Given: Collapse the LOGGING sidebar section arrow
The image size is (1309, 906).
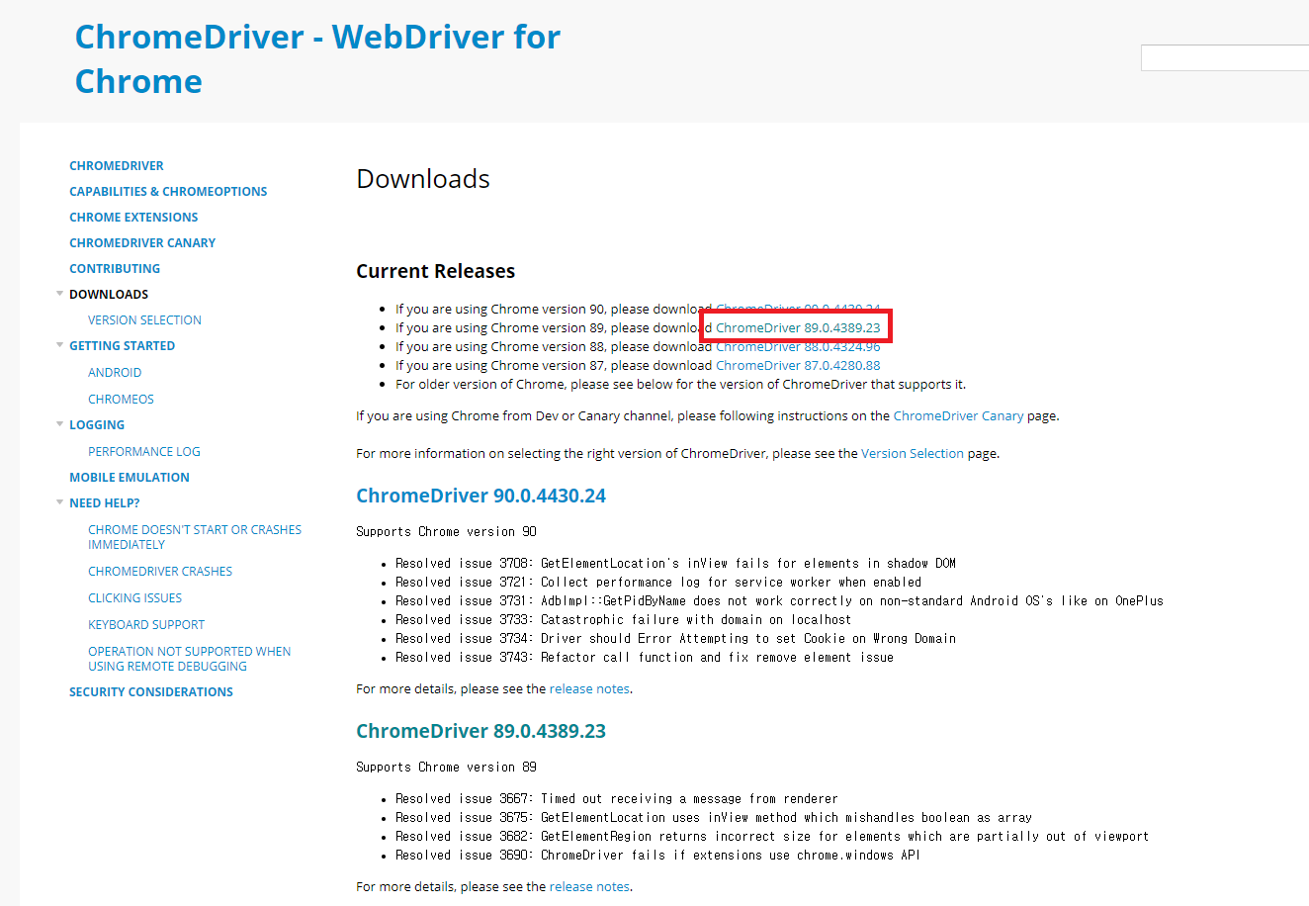Looking at the screenshot, I should [60, 424].
